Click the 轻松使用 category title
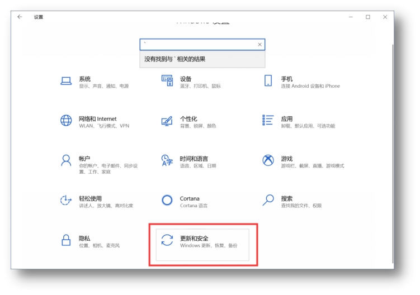 tap(90, 199)
